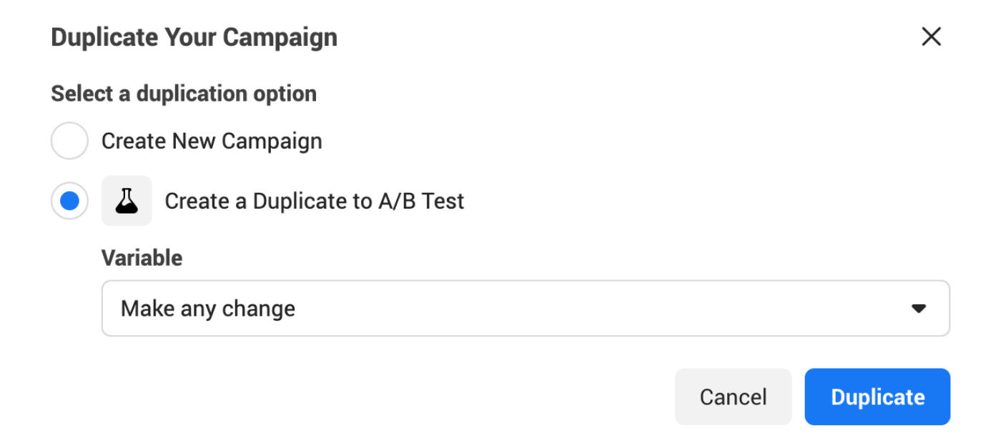Click the Duplicate Your Campaign title
The width and height of the screenshot is (998, 443).
(194, 37)
